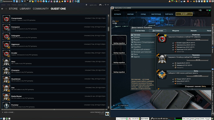The image size is (214, 120).
Task: Click the Агрессор achievement badge in game
Action: 162,38
